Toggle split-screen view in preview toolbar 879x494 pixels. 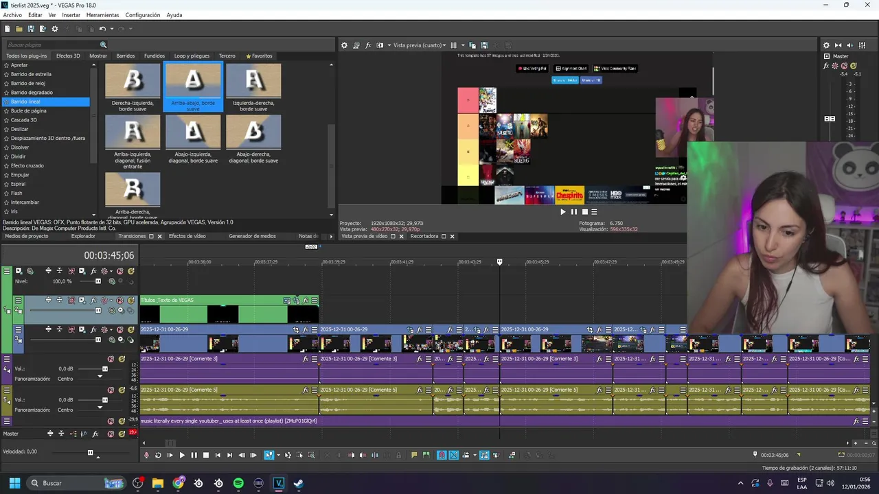click(x=380, y=45)
